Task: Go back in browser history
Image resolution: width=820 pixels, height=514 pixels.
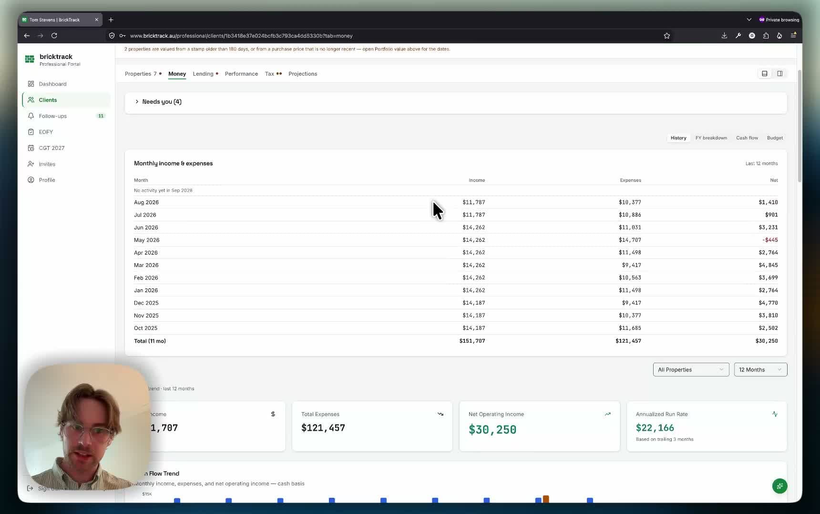Action: (x=27, y=36)
